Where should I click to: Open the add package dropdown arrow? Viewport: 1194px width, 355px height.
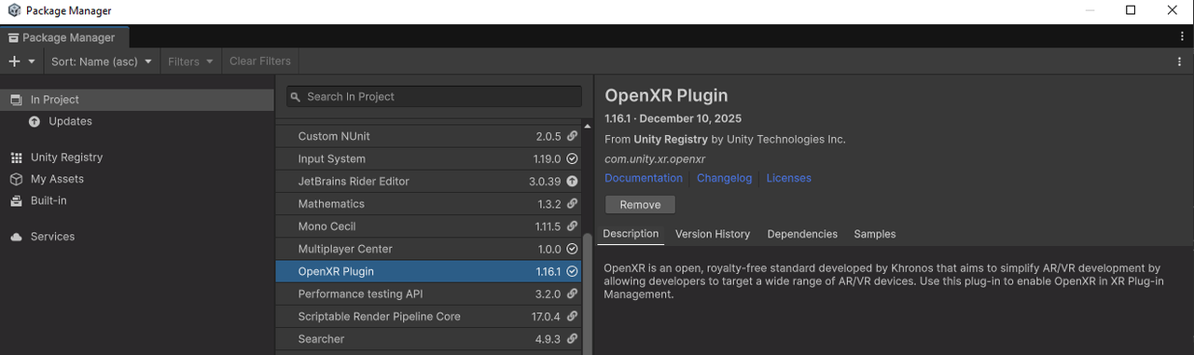32,61
